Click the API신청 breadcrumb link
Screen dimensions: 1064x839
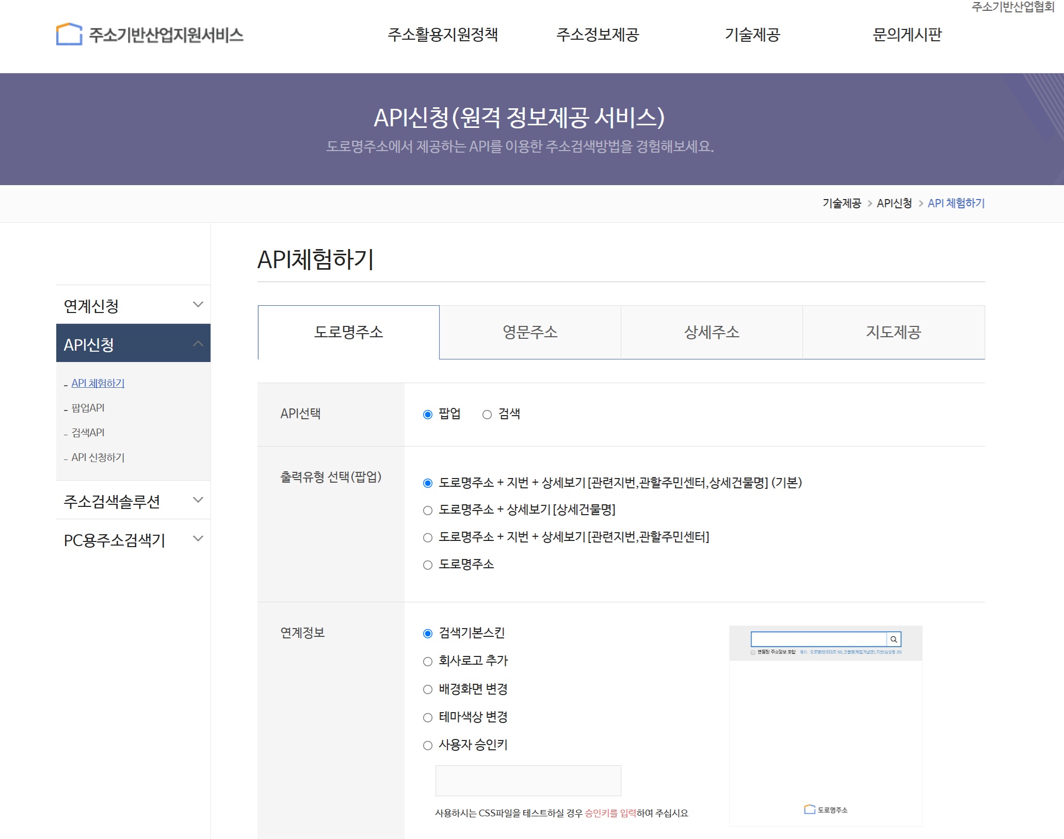point(894,203)
